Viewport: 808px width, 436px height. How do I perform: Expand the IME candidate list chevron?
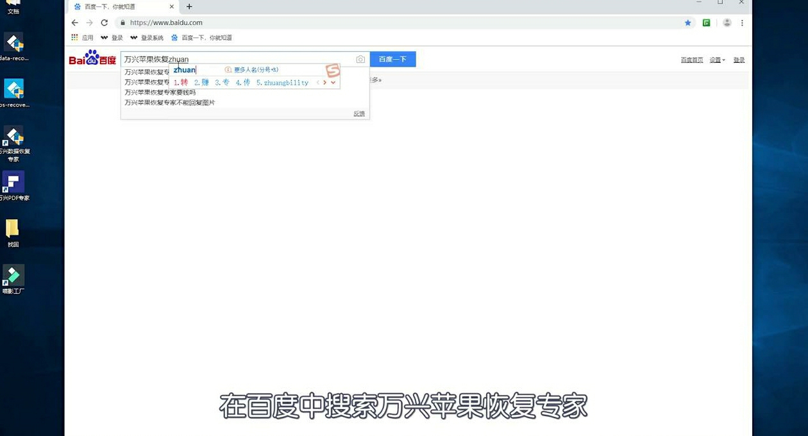pos(333,83)
